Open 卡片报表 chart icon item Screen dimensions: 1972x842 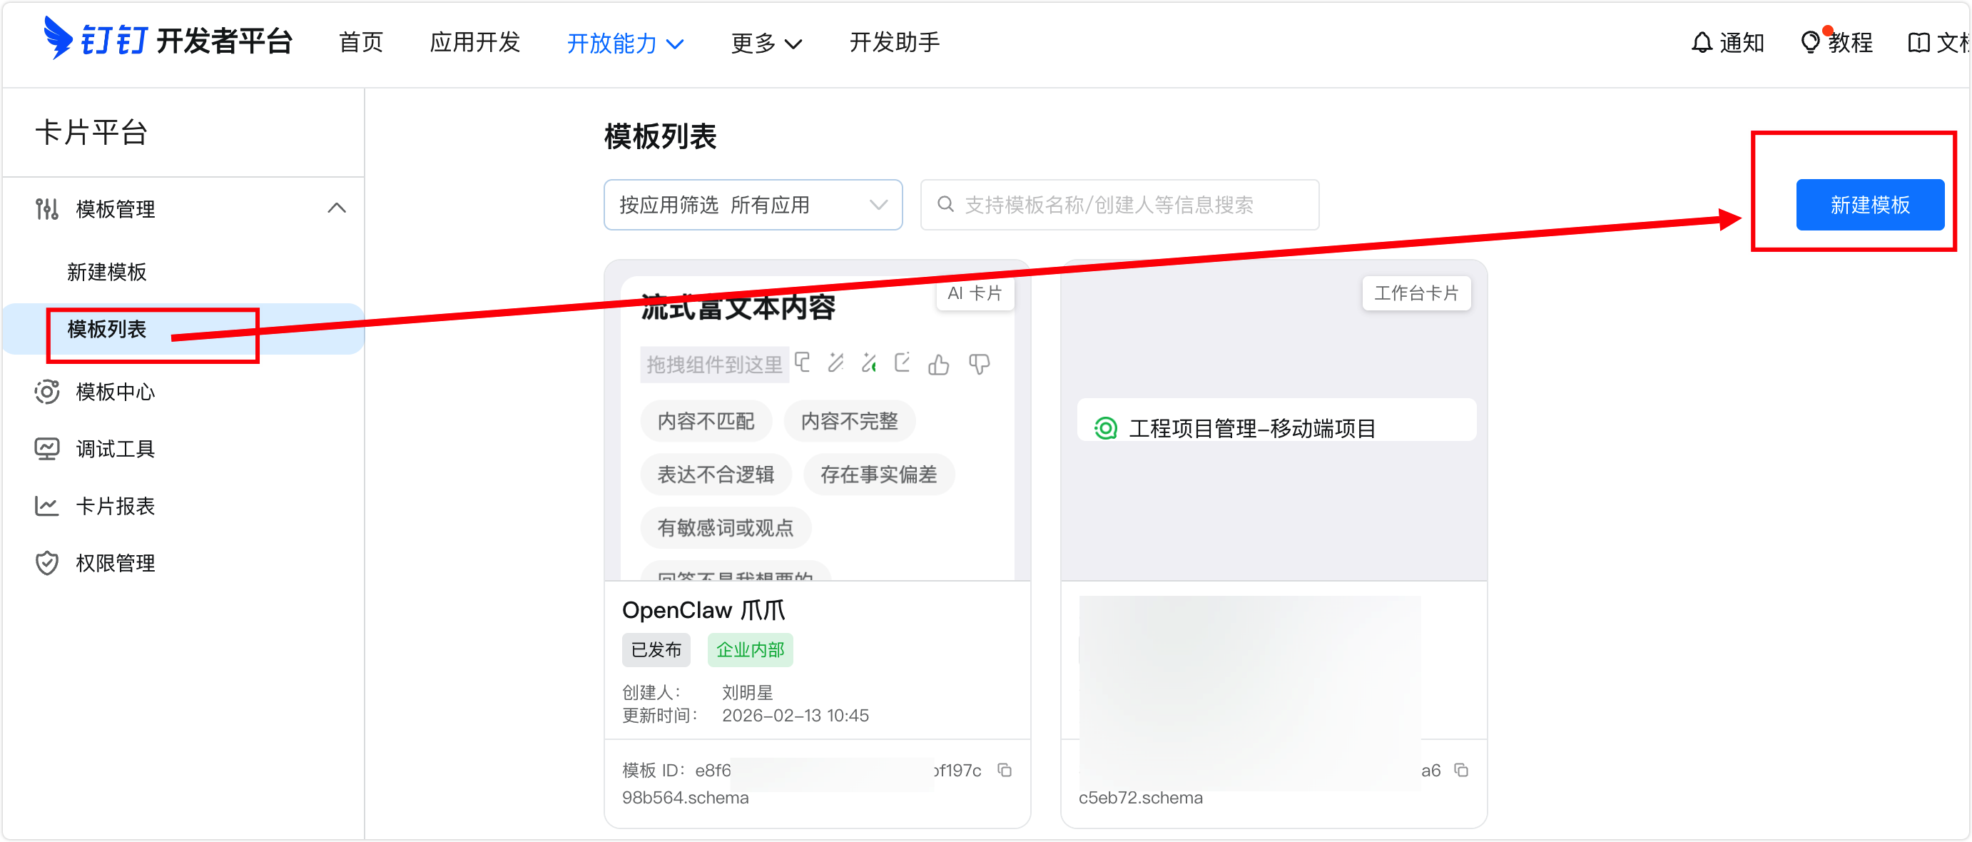coord(46,506)
